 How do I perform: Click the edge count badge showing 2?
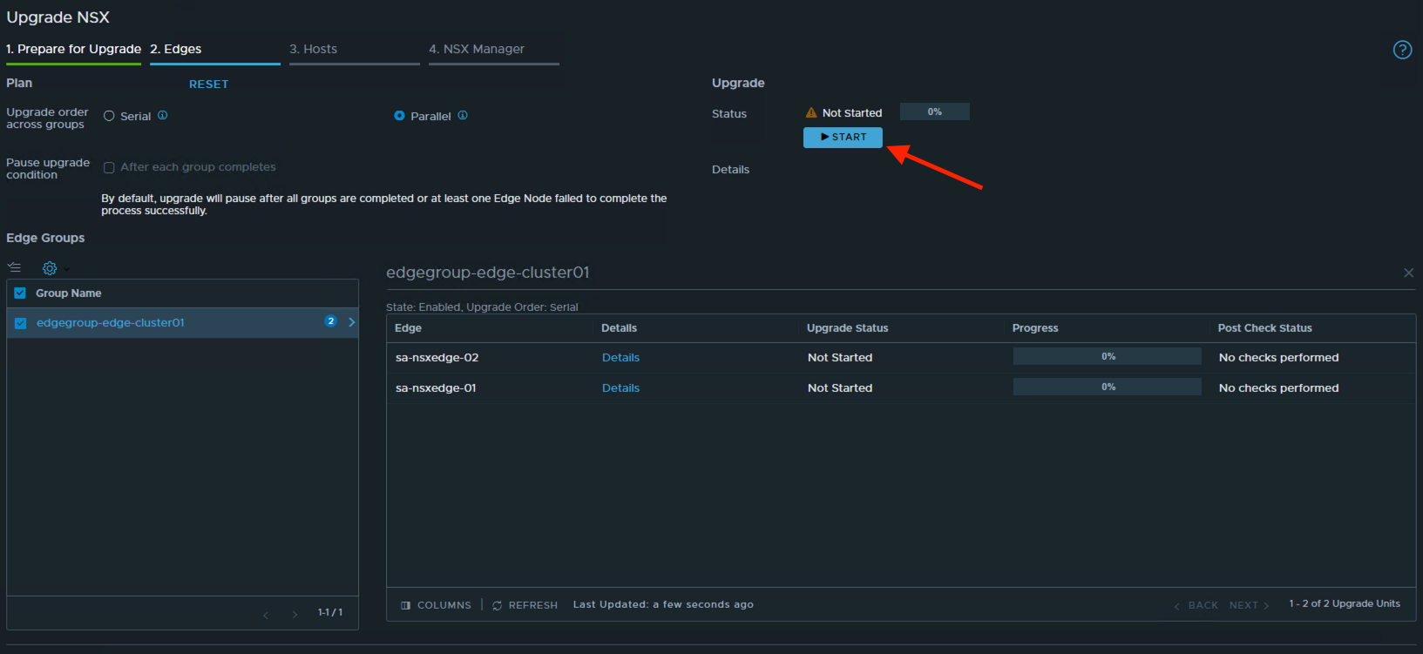[x=330, y=321]
